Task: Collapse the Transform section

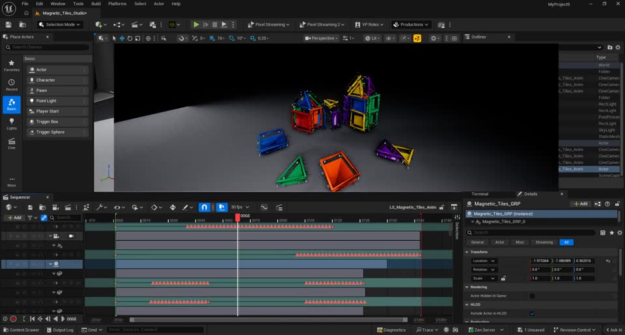Action: 467,253
